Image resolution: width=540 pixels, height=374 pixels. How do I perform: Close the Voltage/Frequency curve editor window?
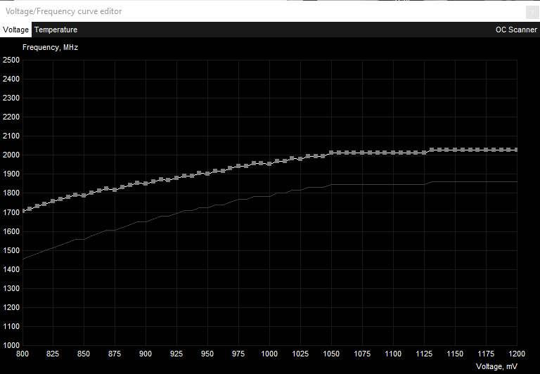[532, 13]
